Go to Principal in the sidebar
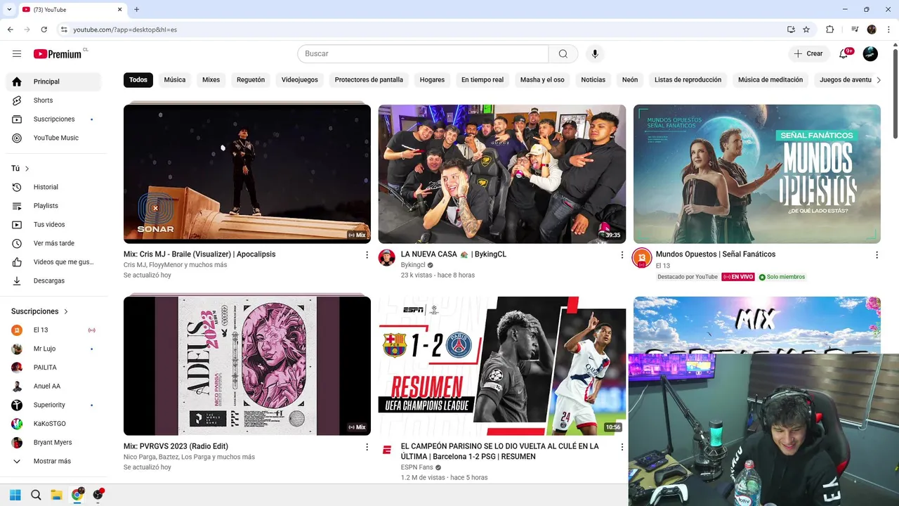This screenshot has height=506, width=899. point(53,82)
